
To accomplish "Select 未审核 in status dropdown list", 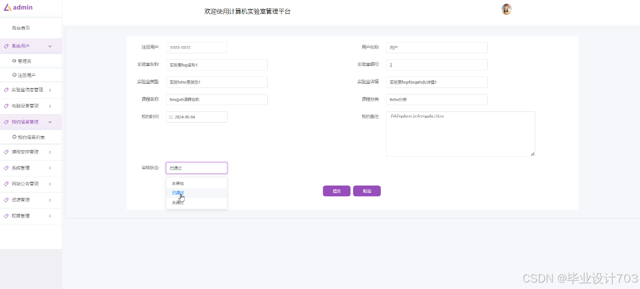I will 197,183.
